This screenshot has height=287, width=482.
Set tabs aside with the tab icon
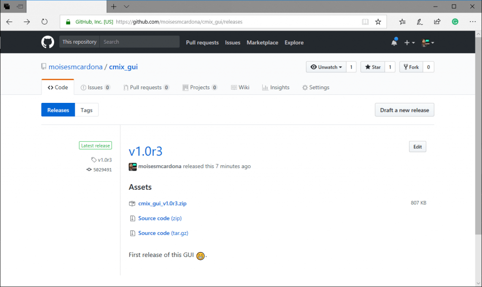tap(20, 7)
